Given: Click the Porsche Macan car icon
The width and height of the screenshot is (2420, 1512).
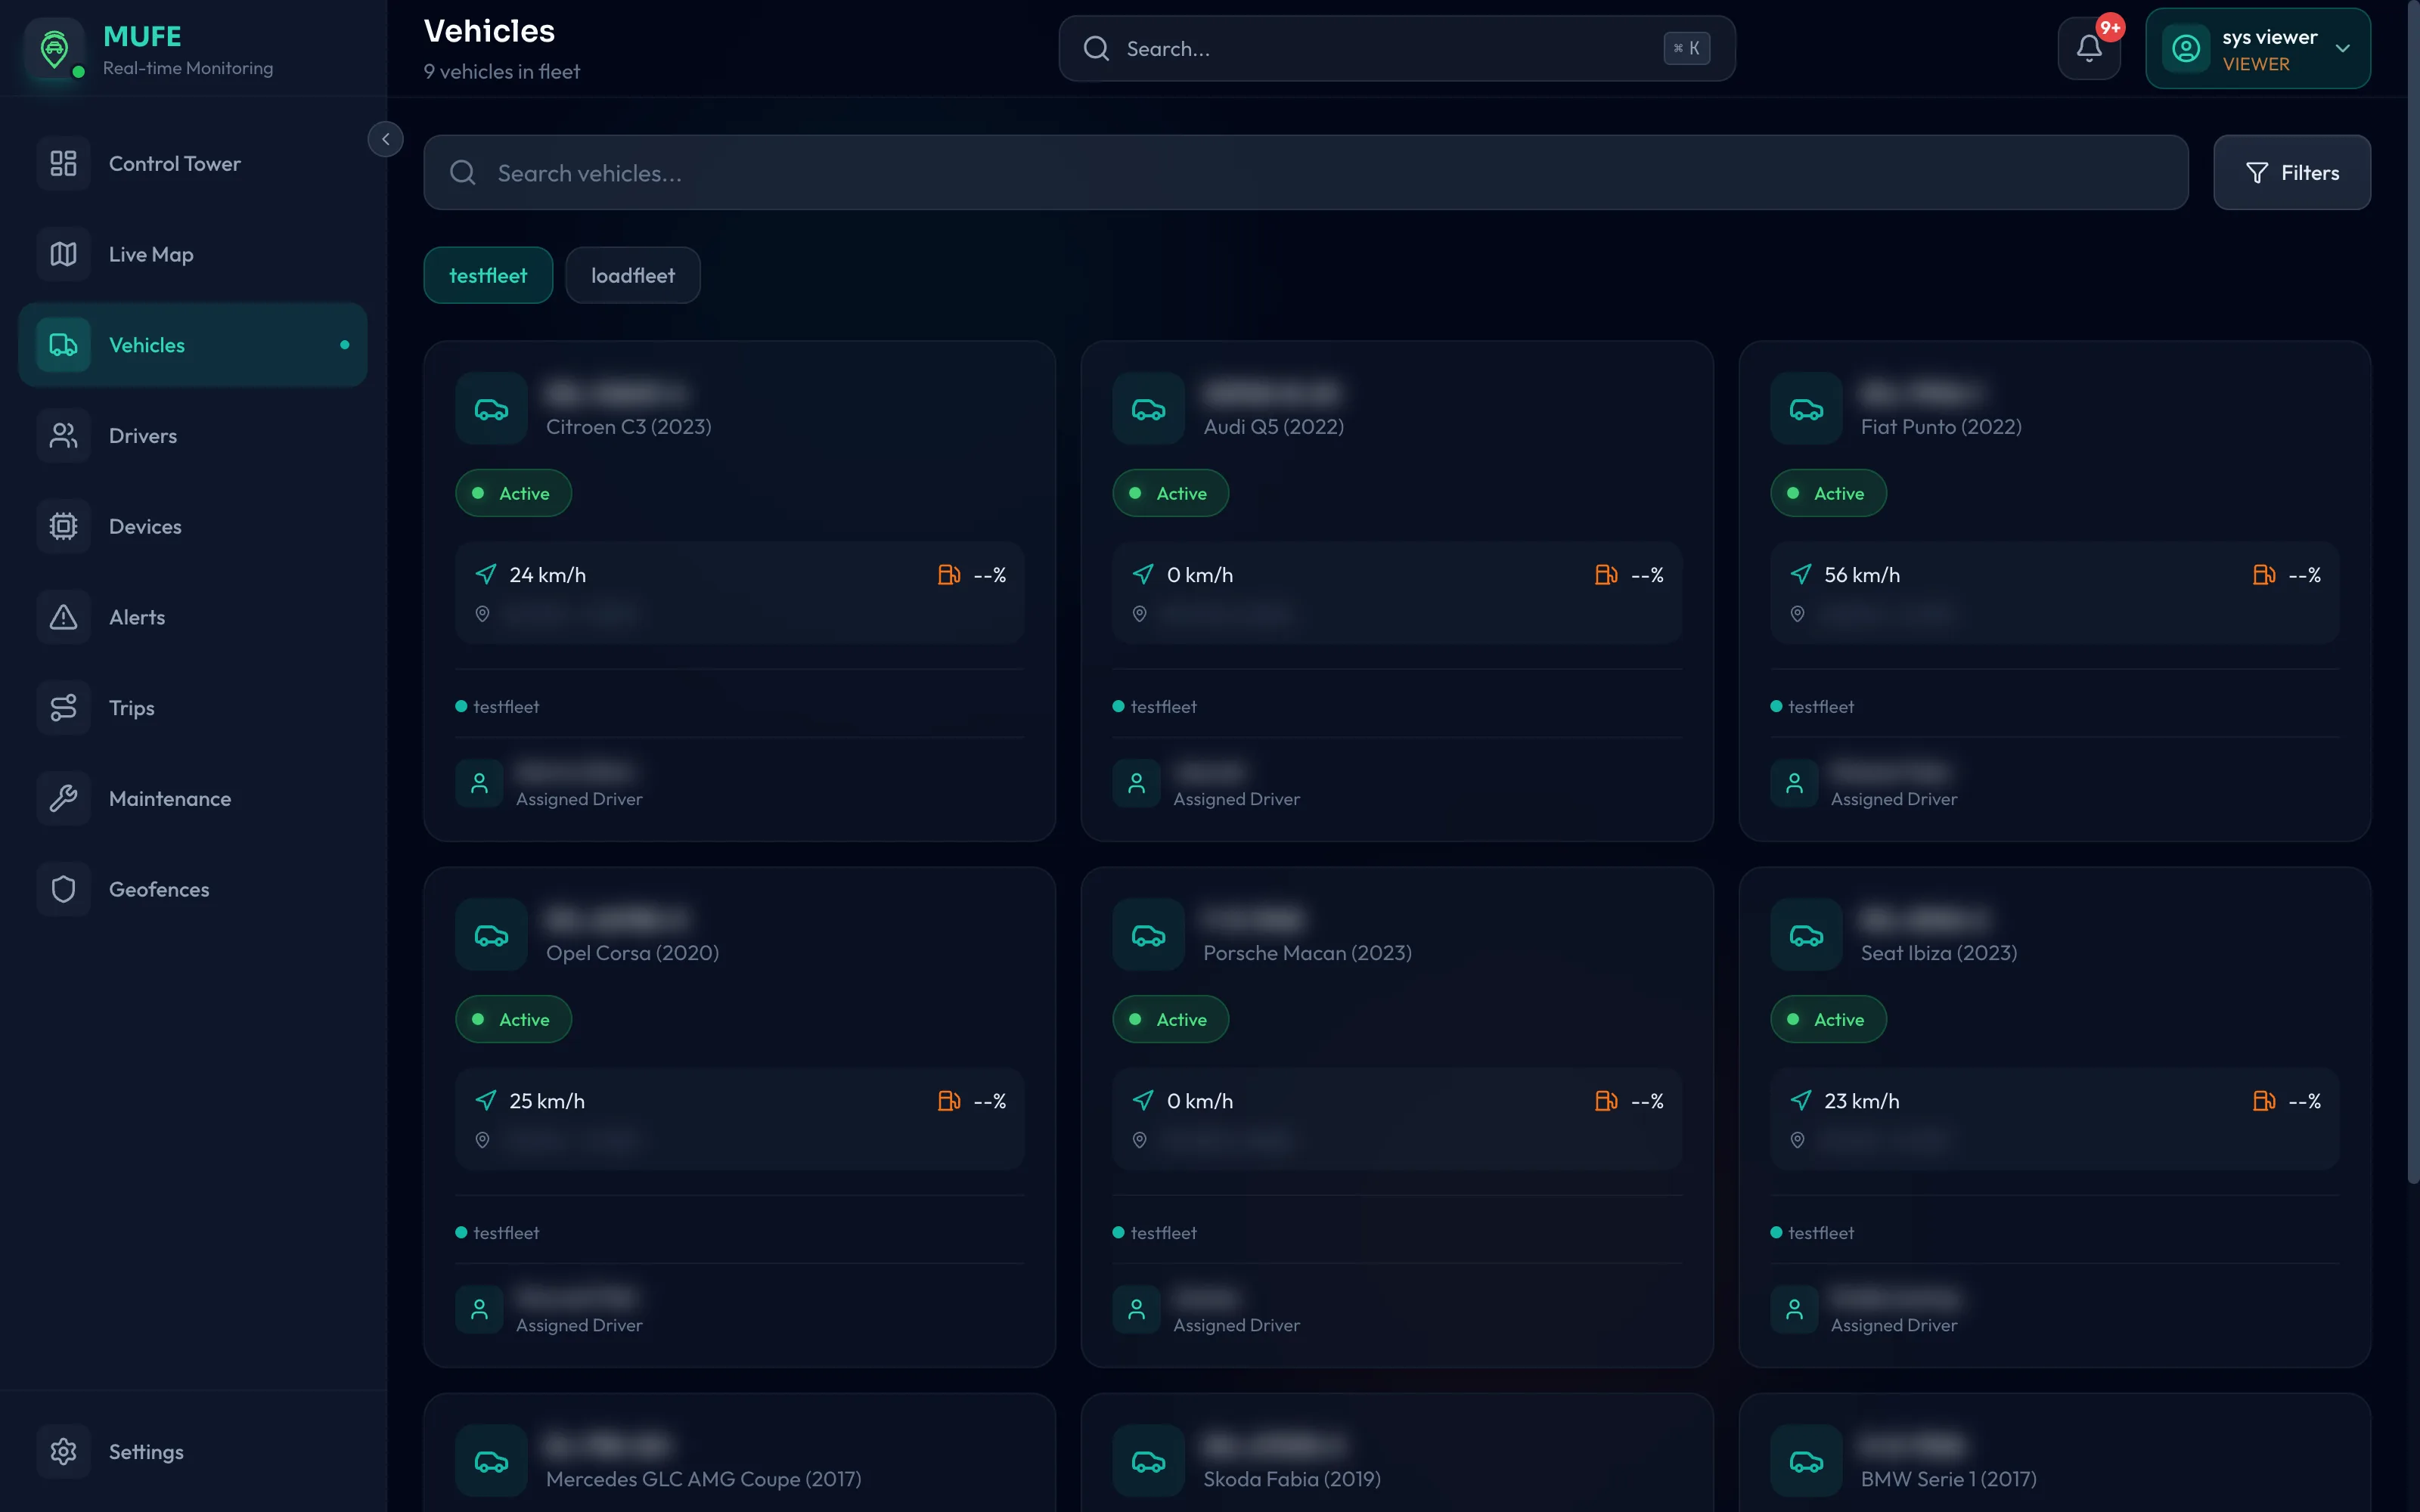Looking at the screenshot, I should pos(1148,935).
